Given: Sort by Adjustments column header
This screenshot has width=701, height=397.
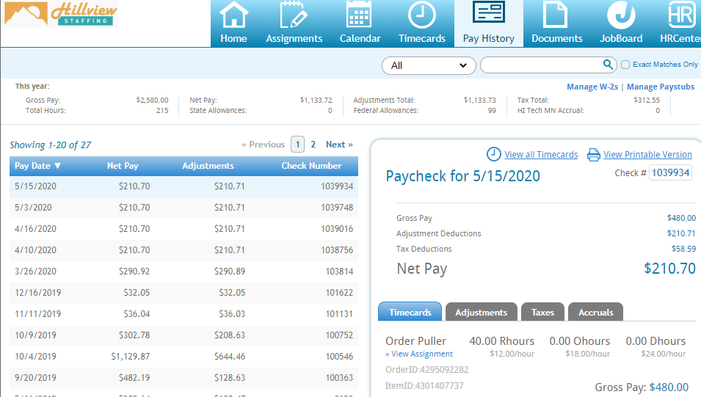Looking at the screenshot, I should [x=208, y=166].
